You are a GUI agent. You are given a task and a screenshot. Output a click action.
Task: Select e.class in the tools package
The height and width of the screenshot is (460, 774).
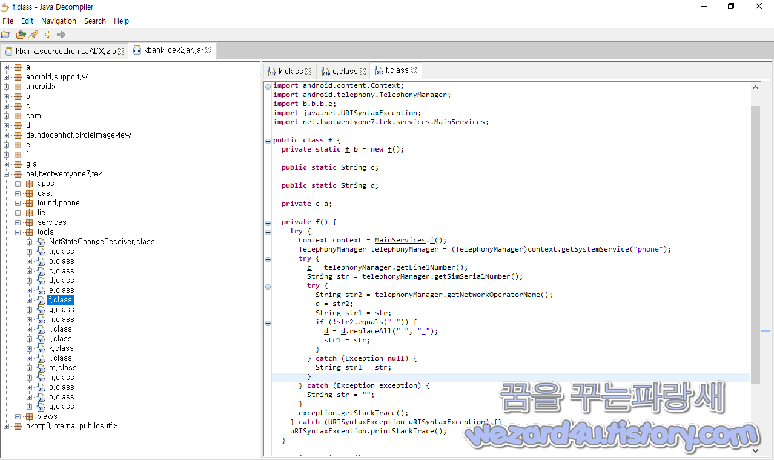62,290
